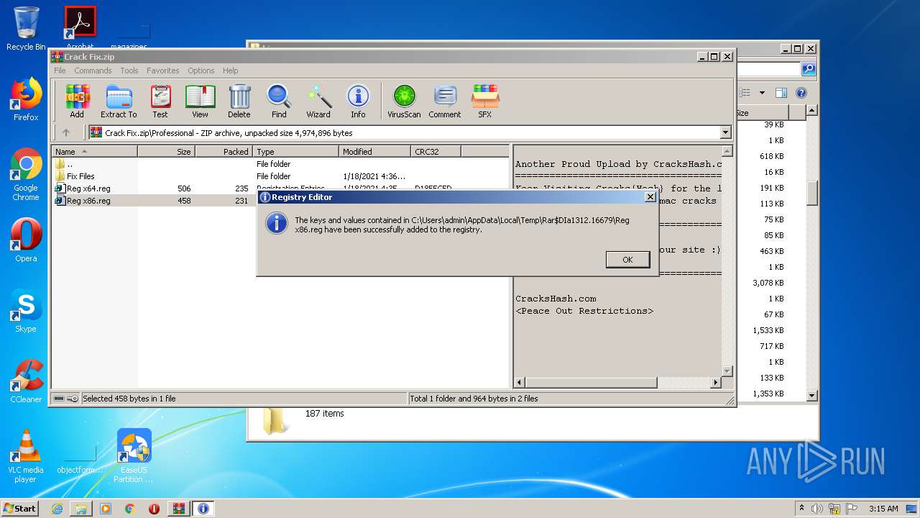This screenshot has width=920, height=518.
Task: Click Registry Editor info taskbar button
Action: [x=203, y=509]
